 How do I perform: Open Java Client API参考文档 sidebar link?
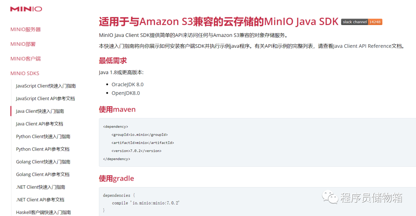point(39,124)
